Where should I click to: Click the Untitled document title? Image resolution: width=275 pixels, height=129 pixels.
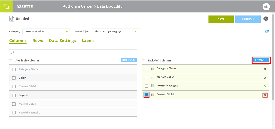tap(22, 19)
